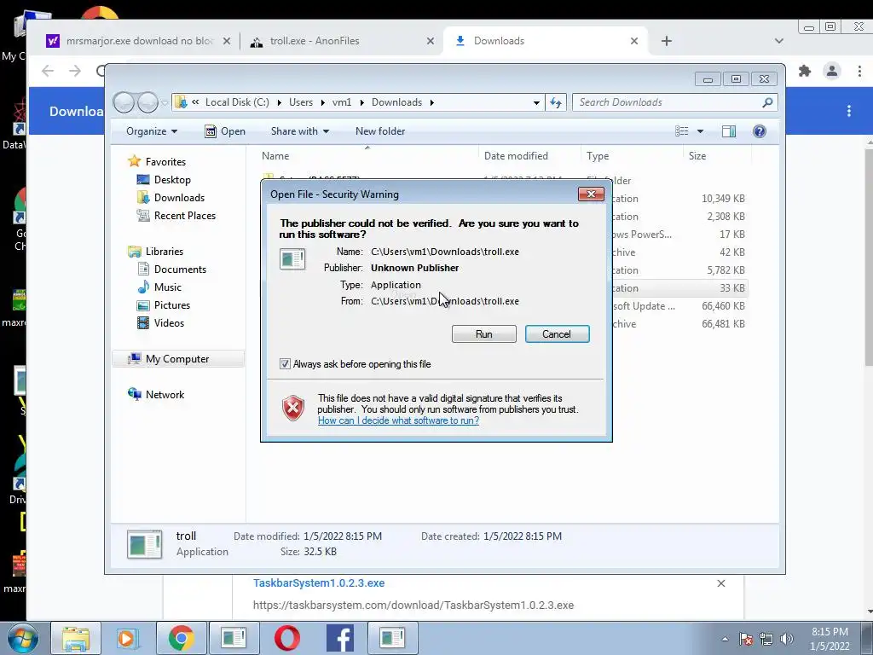Close the mrsmarjor.exe download tab

(x=227, y=41)
